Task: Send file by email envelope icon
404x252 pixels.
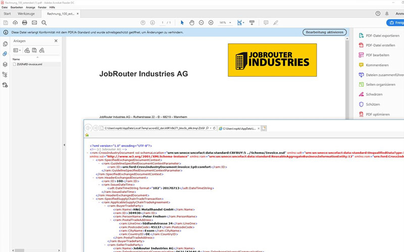Action: point(34,23)
